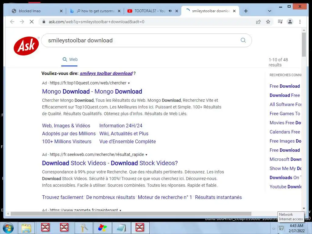
Task: Click Microsoft Down related search
Action: (x=285, y=159)
